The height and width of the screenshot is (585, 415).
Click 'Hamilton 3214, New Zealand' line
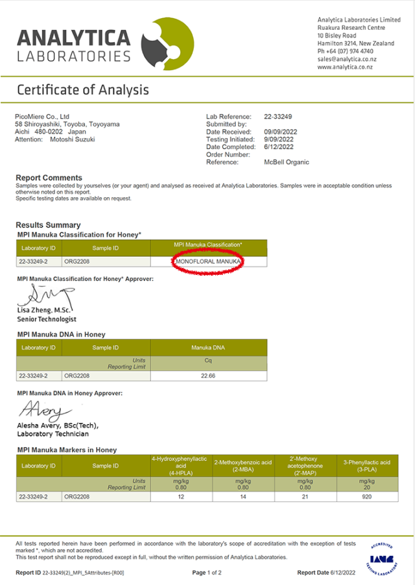pos(356,43)
